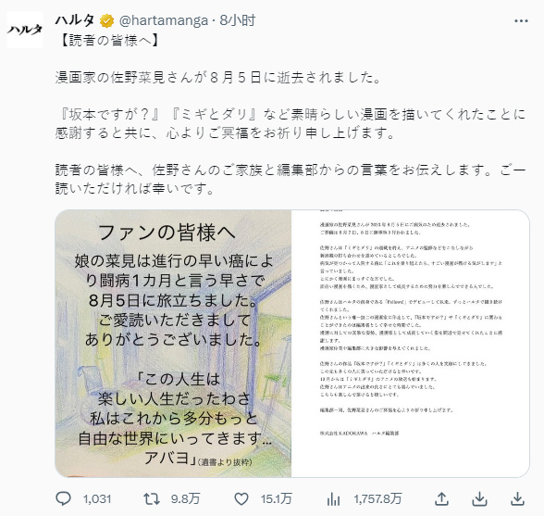544x516 pixels.
Task: Click the last download icon on the far right
Action: [517, 498]
